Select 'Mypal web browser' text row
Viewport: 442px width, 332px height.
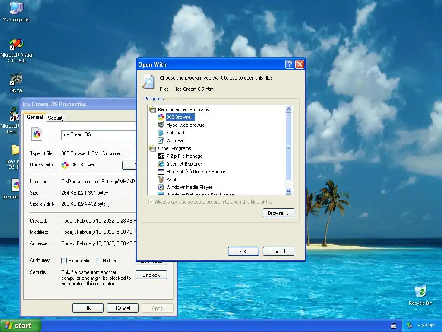pos(186,125)
